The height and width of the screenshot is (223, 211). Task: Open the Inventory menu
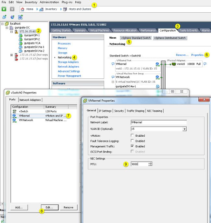pos(31,2)
